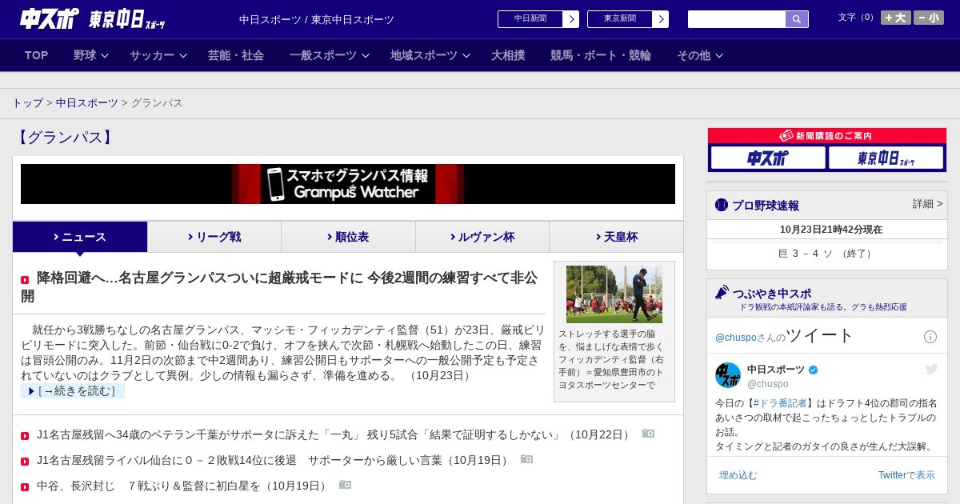The image size is (960, 504).
Task: Follow the トップ breadcrumb link
Action: tap(28, 103)
